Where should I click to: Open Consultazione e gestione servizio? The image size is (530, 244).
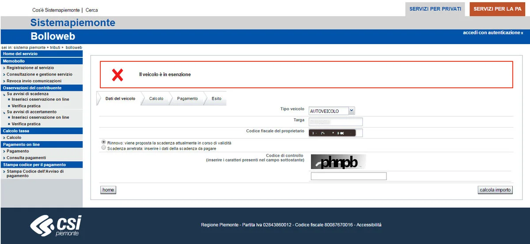click(x=39, y=75)
